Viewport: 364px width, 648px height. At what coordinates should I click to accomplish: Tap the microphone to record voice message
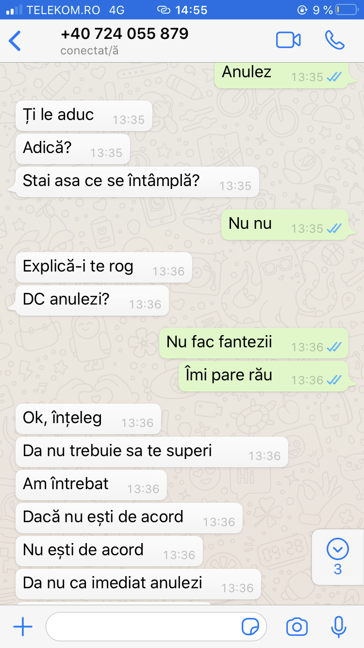pyautogui.click(x=338, y=627)
